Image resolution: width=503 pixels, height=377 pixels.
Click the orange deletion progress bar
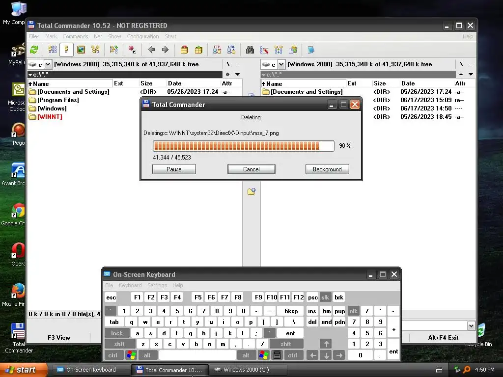click(244, 146)
